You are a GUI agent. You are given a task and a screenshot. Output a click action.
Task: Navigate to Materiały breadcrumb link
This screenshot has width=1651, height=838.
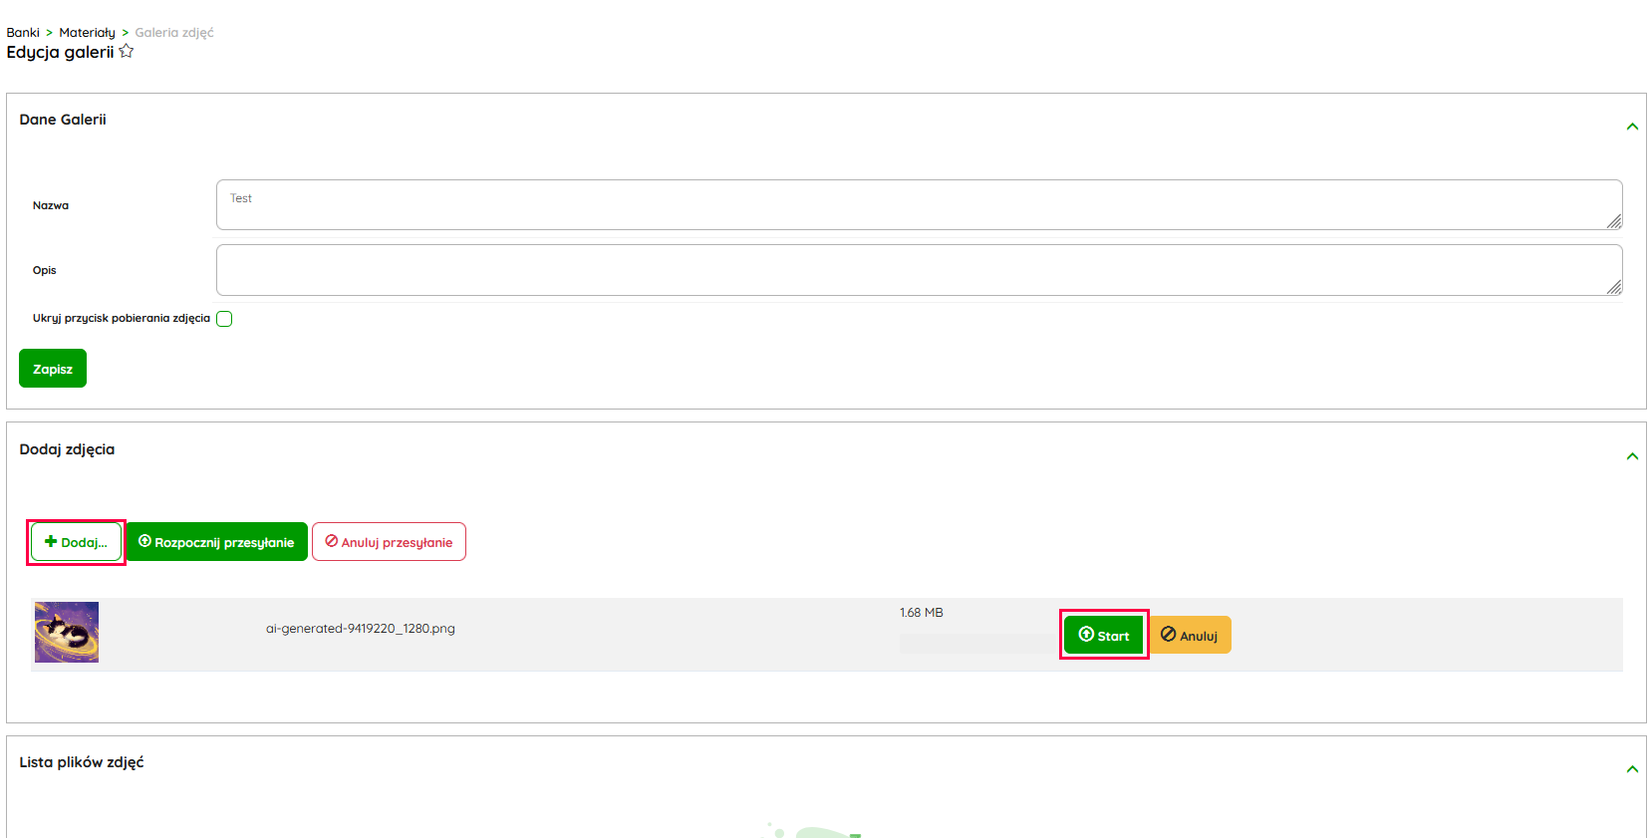(x=87, y=32)
